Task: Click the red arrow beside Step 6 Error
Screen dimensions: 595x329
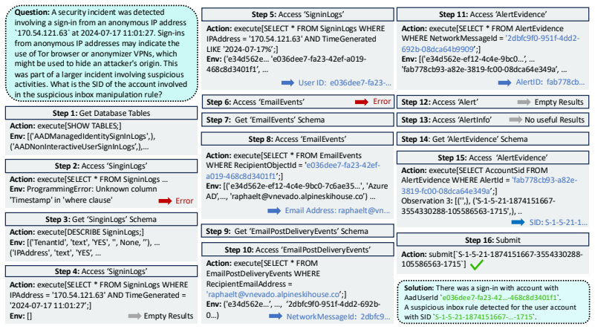Action: tap(362, 102)
